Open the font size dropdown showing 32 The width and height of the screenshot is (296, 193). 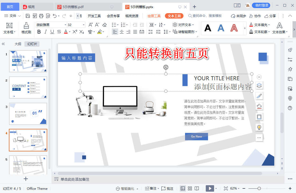point(84,25)
